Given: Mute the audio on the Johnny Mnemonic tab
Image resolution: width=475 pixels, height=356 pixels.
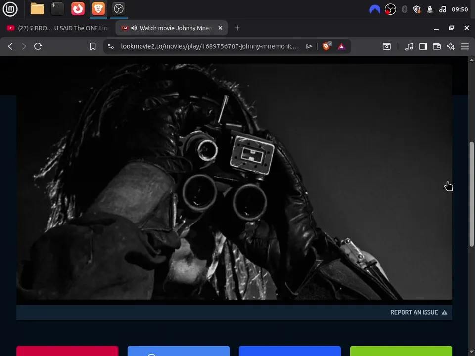Looking at the screenshot, I should pos(134,28).
